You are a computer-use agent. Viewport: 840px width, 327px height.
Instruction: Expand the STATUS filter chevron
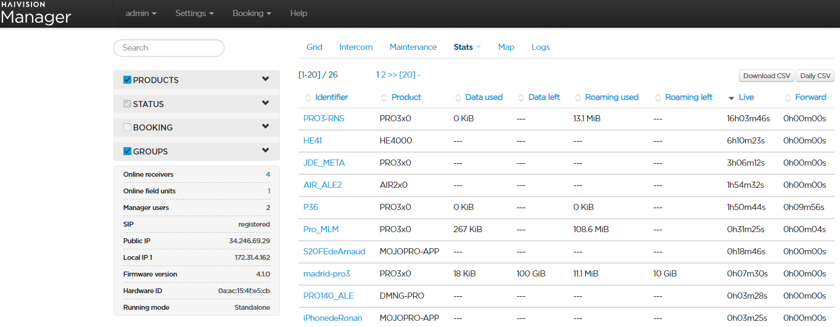click(265, 103)
